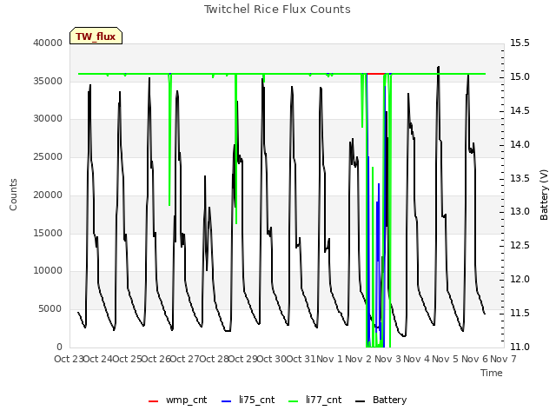Click the deep green dip on Oct 26
This screenshot has width=556, height=417.
[169, 142]
